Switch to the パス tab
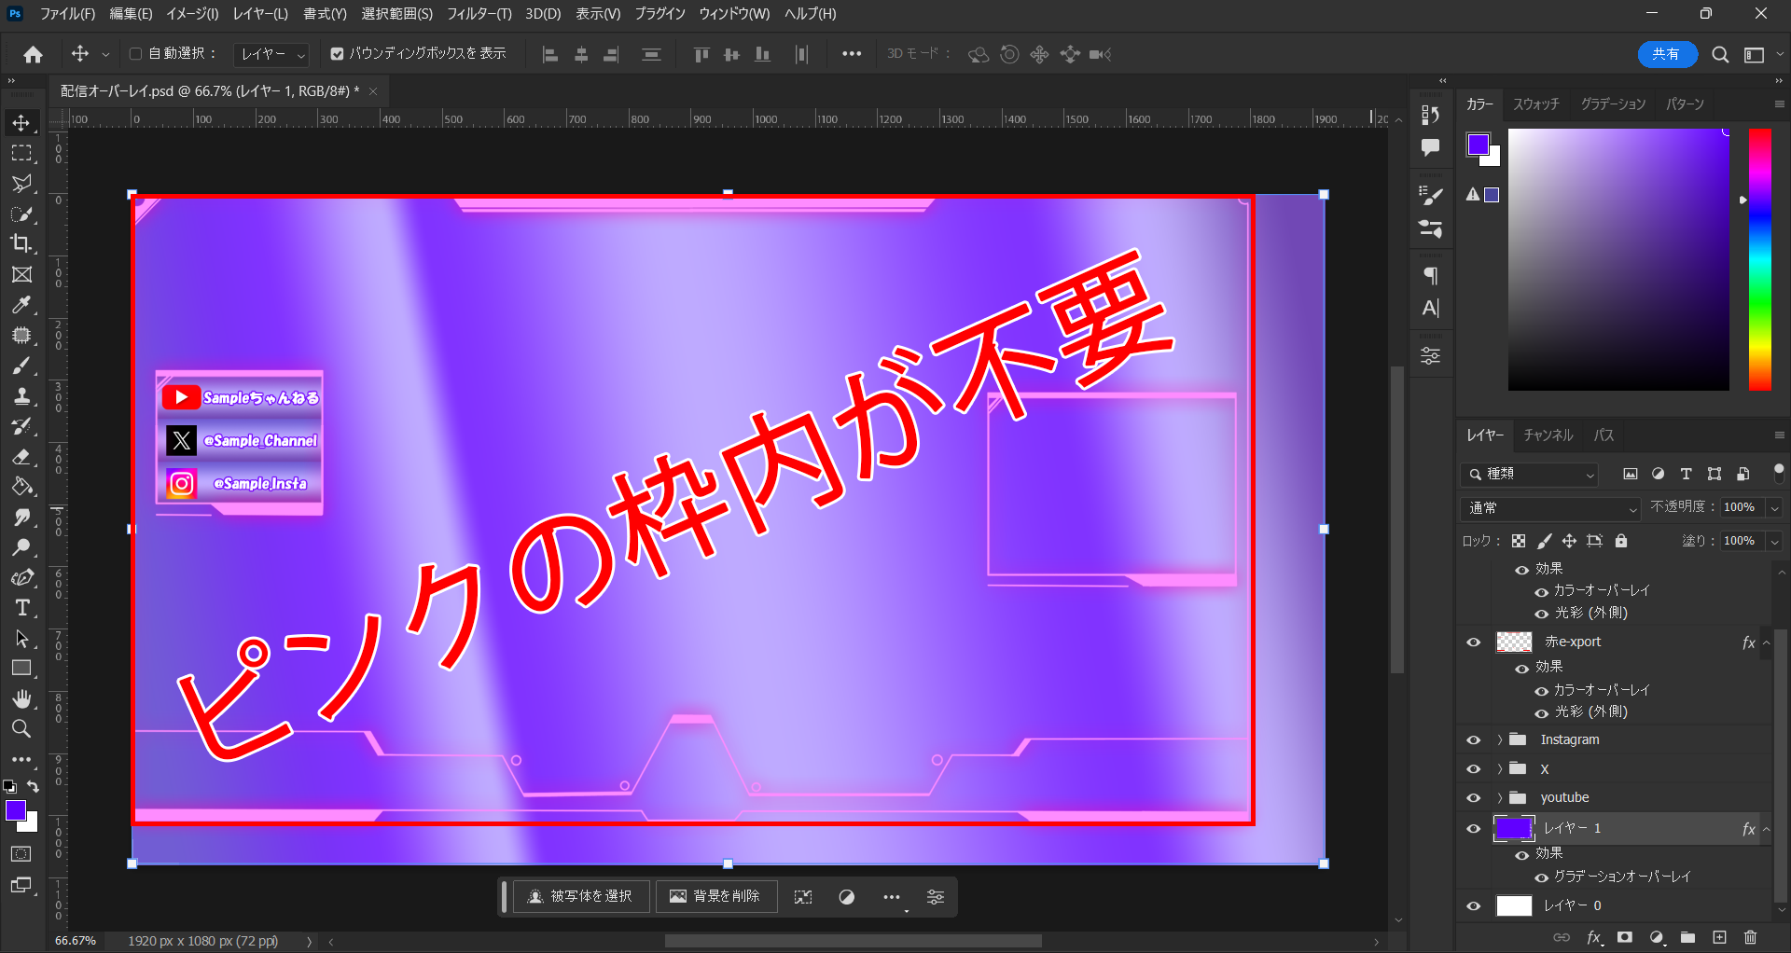This screenshot has width=1791, height=953. pyautogui.click(x=1604, y=435)
